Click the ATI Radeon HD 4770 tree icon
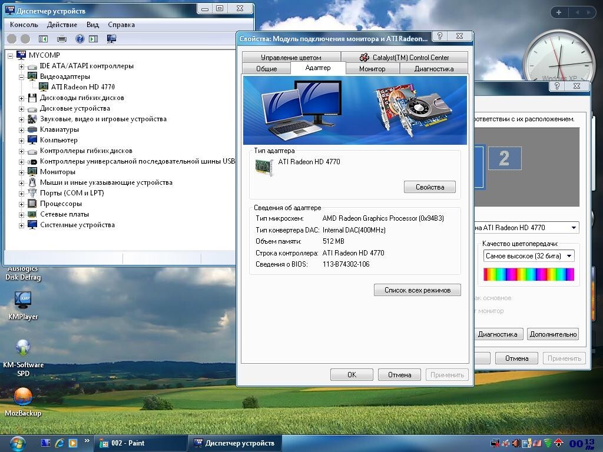Screen dimensions: 603x452 click(44, 87)
